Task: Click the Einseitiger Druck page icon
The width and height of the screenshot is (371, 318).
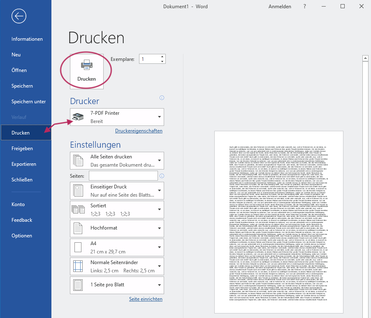Action: (x=78, y=191)
